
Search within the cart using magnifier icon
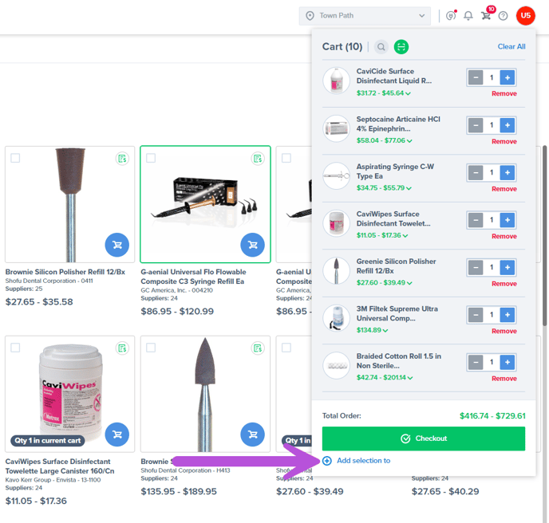pos(381,46)
